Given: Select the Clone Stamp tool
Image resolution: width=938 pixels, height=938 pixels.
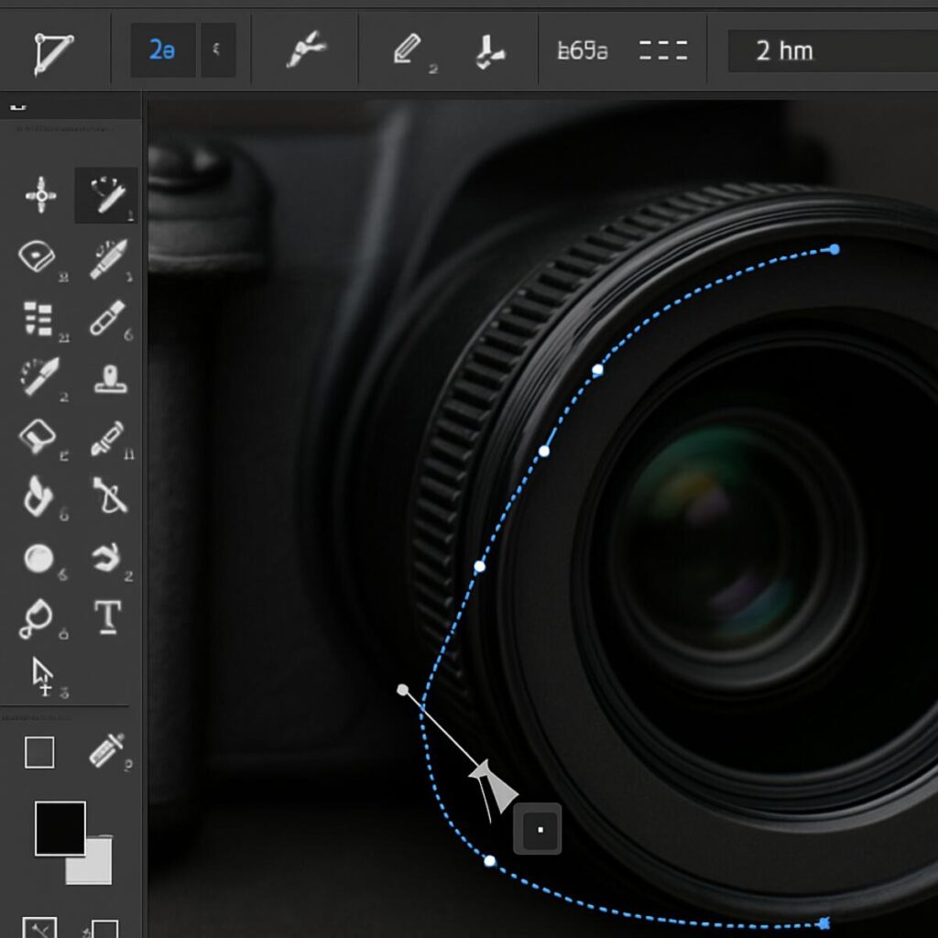Looking at the screenshot, I should (x=111, y=379).
